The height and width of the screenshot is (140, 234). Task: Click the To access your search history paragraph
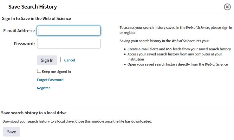tap(176, 30)
